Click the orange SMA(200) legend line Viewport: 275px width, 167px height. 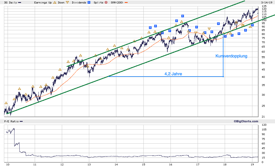pyautogui.click(x=126, y=3)
